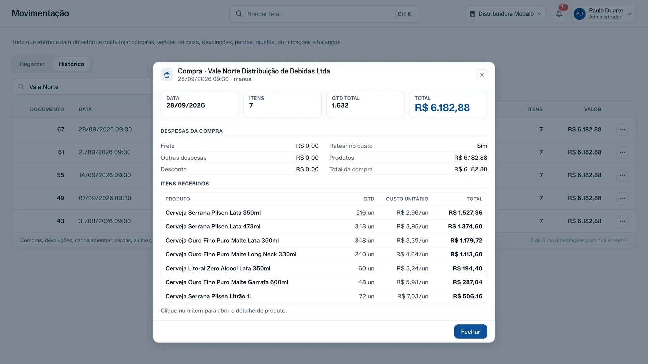Click the Ctrl K shortcut badge
This screenshot has width=648, height=364.
[x=404, y=14]
